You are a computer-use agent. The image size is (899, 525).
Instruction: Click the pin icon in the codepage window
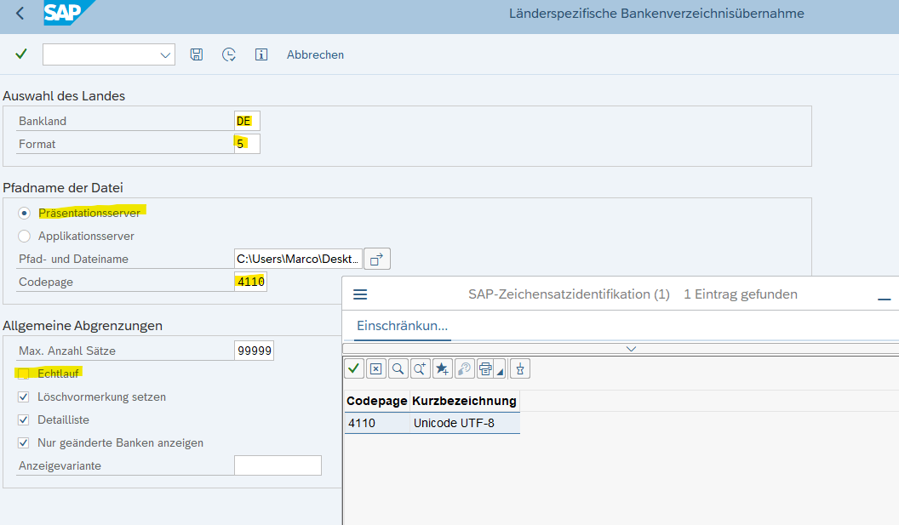pos(519,368)
